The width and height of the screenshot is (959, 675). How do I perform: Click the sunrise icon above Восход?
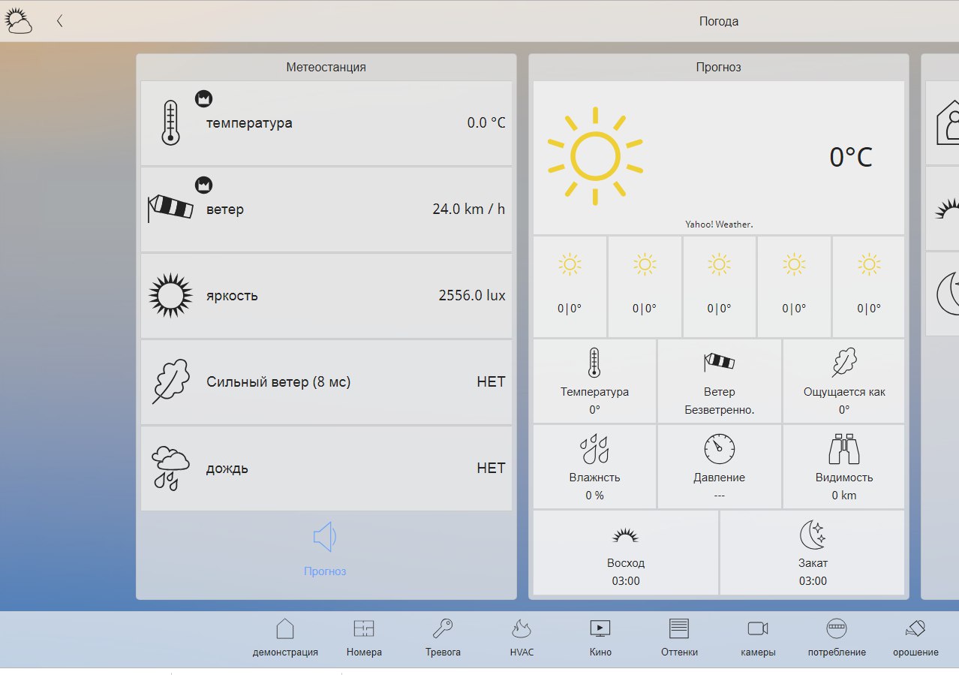pos(625,535)
